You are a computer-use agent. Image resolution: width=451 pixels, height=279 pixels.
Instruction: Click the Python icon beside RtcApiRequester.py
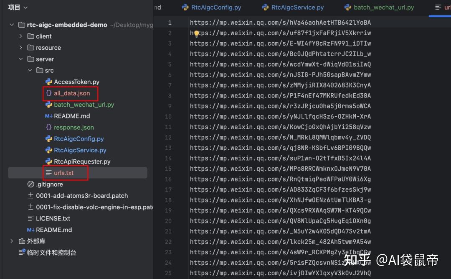click(48, 161)
